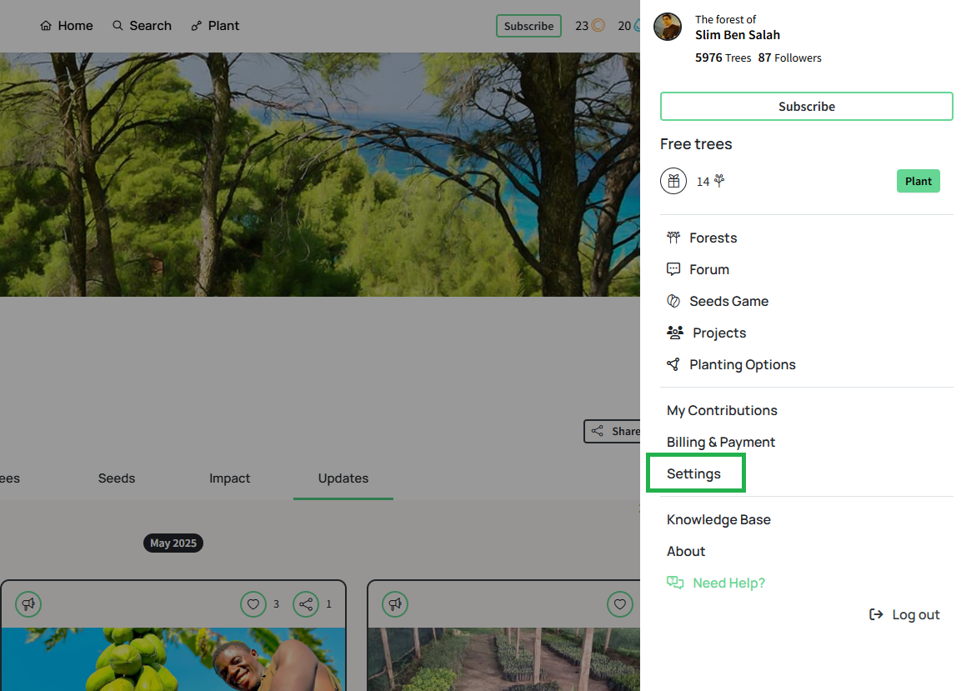This screenshot has height=691, width=971.
Task: Click the share icon on the papaya card
Action: (306, 603)
